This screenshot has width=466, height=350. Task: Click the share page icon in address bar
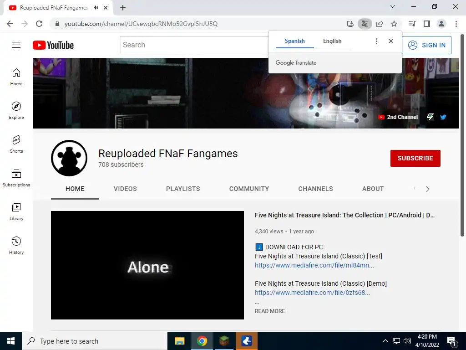coord(380,24)
